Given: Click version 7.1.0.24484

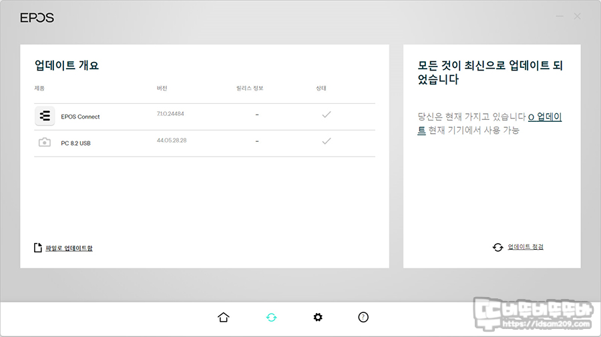Looking at the screenshot, I should click(x=170, y=114).
